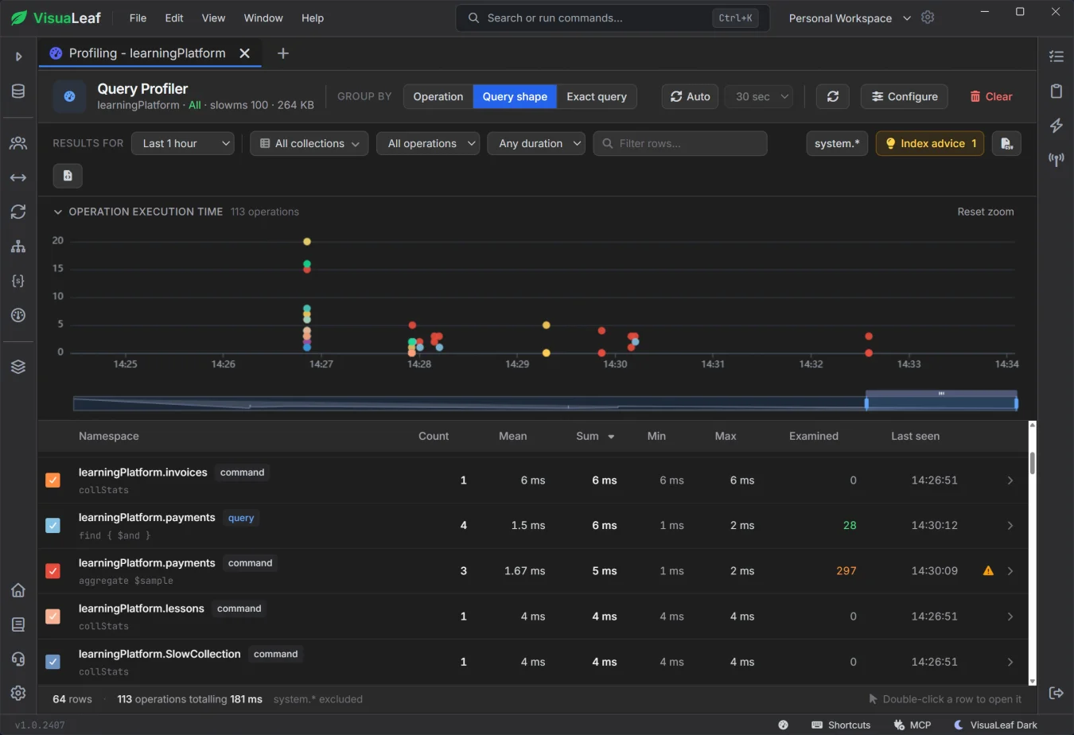Click the refresh icon button next to Configure
Viewport: 1074px width, 735px height.
tap(833, 96)
